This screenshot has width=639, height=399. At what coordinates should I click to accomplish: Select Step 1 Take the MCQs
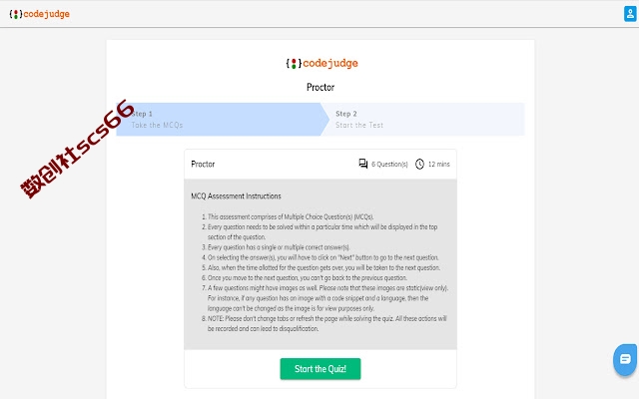pos(219,120)
